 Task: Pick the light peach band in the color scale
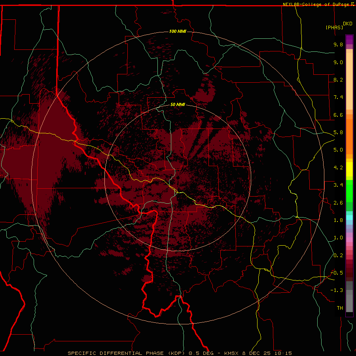click(349, 81)
